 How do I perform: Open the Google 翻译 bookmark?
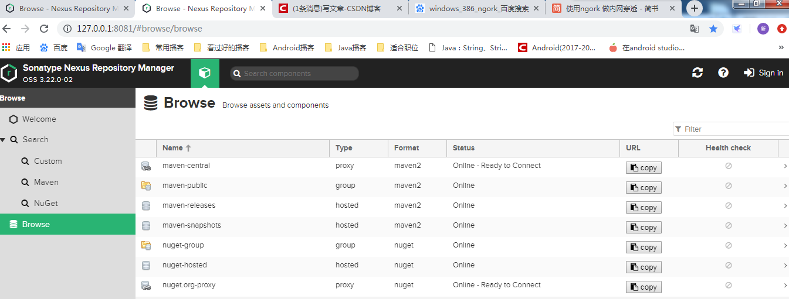pyautogui.click(x=104, y=47)
